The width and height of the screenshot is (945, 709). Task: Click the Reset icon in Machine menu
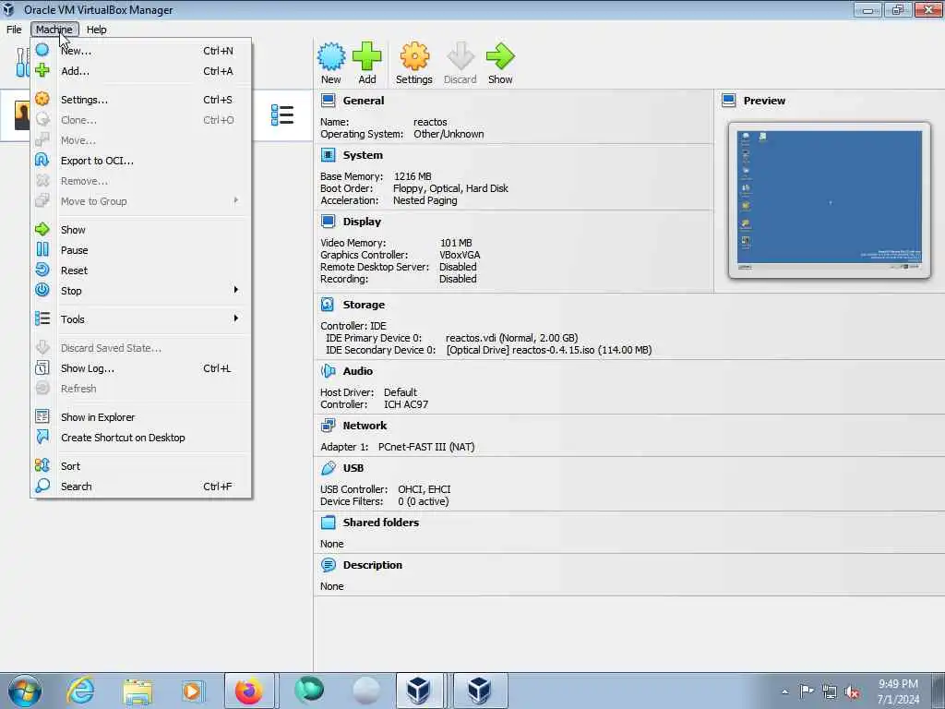coord(42,270)
